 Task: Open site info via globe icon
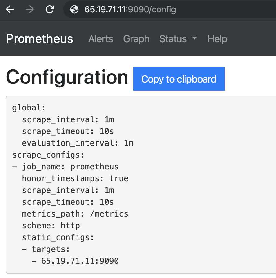coord(74,10)
